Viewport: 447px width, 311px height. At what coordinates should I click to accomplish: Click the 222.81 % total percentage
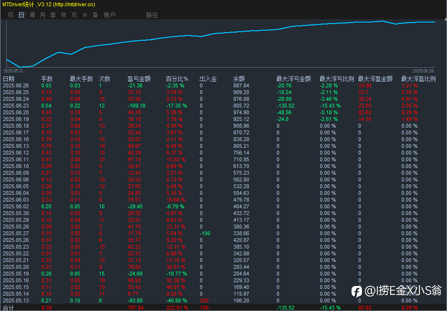pyautogui.click(x=177, y=308)
